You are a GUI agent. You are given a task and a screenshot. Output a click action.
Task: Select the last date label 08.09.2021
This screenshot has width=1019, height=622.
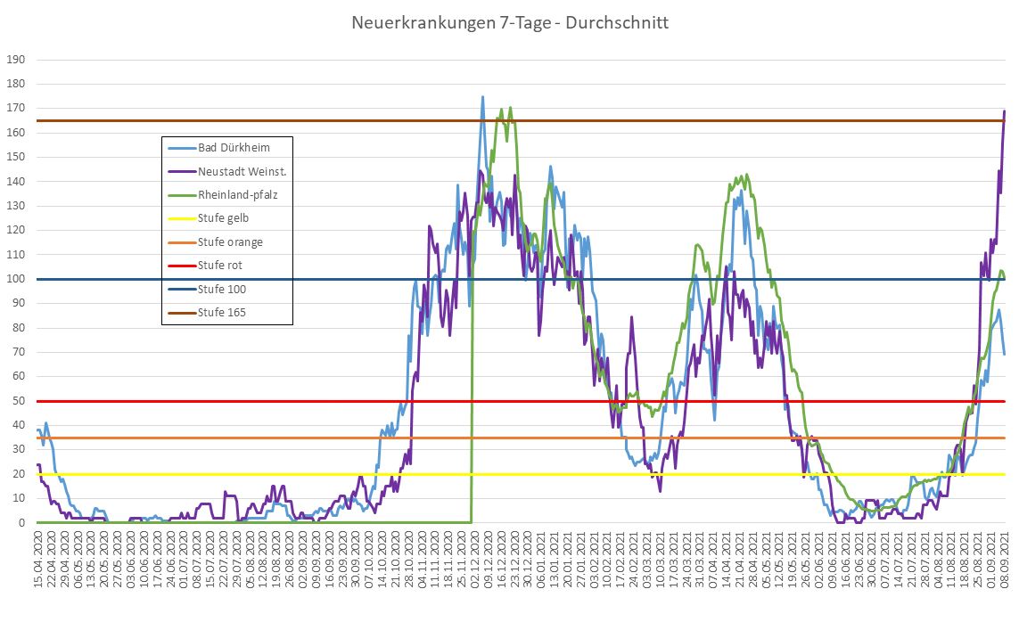point(1006,560)
